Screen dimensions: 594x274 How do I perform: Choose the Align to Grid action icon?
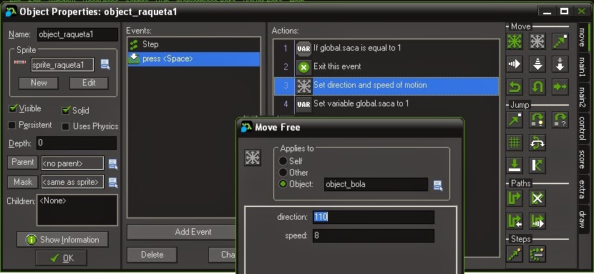point(515,143)
